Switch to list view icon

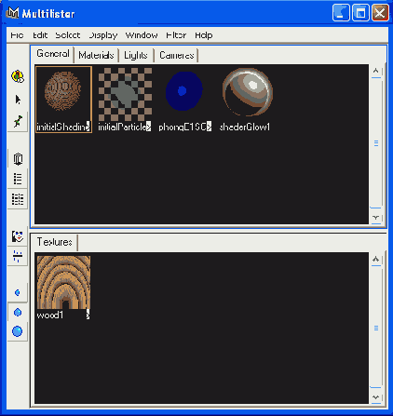18,179
